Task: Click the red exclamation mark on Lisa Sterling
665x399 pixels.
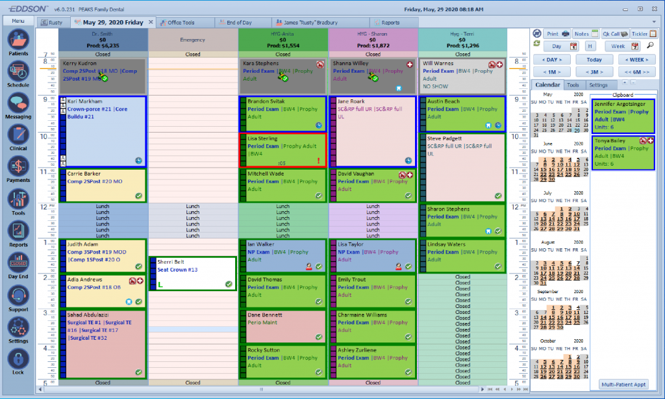Action: point(318,161)
